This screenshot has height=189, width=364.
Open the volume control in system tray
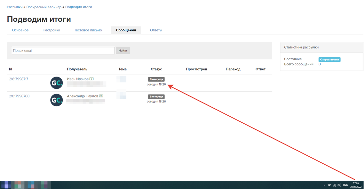coord(339,185)
